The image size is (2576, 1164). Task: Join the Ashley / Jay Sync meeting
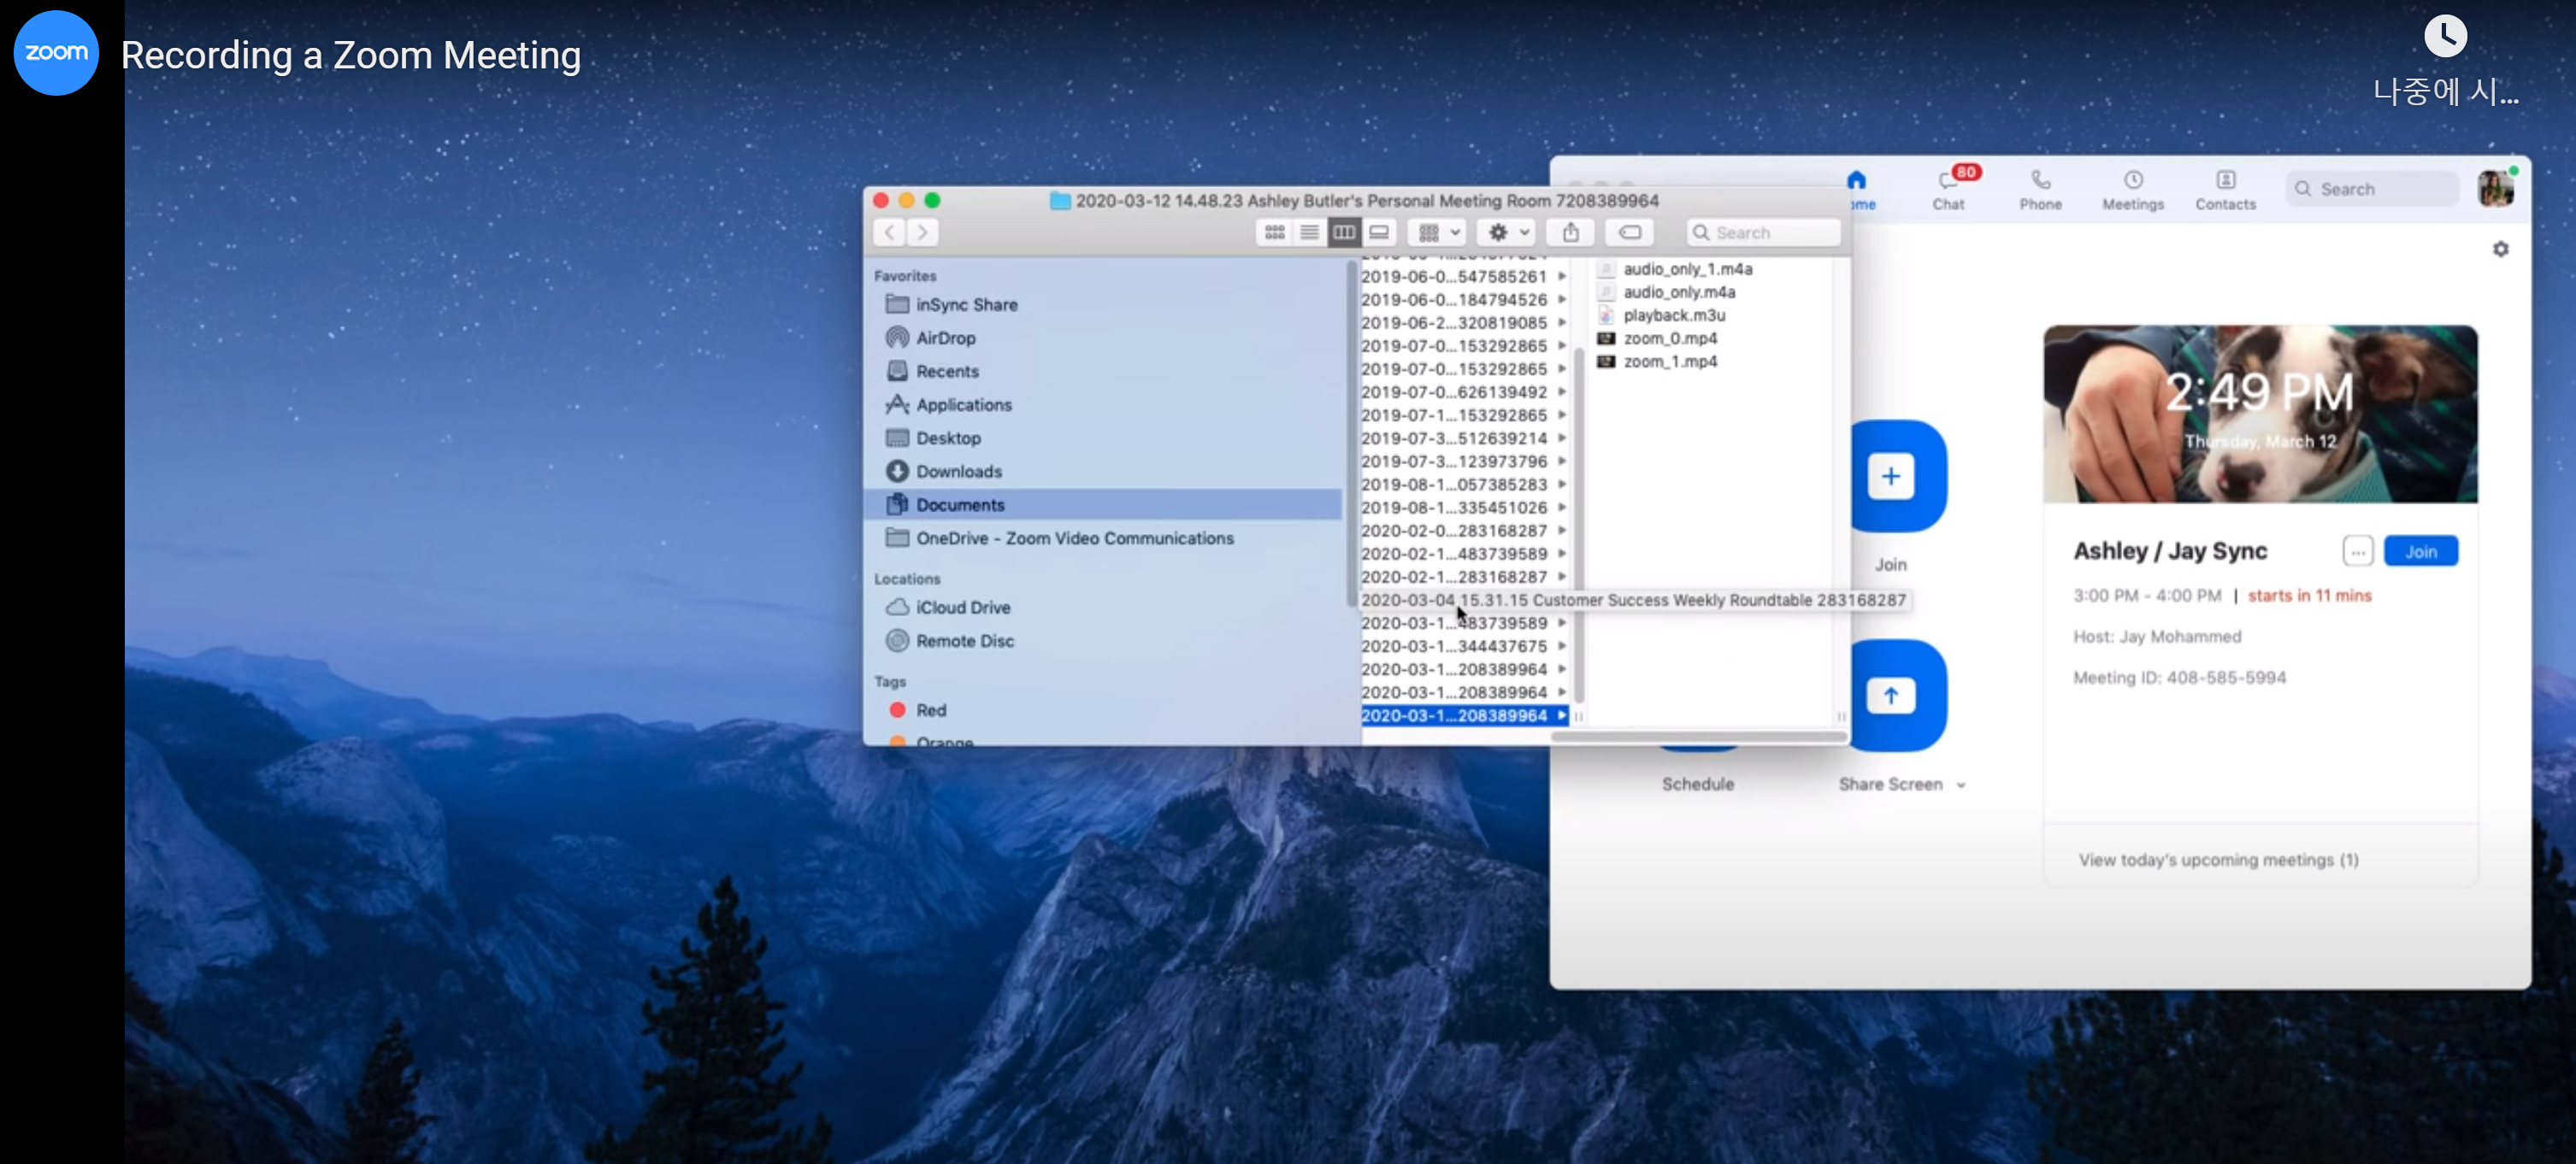[2420, 551]
